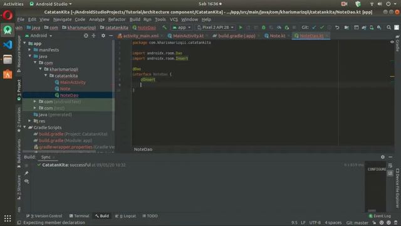Image resolution: width=401 pixels, height=226 pixels.
Task: Start debugging with the bug icon
Action: pyautogui.click(x=263, y=28)
